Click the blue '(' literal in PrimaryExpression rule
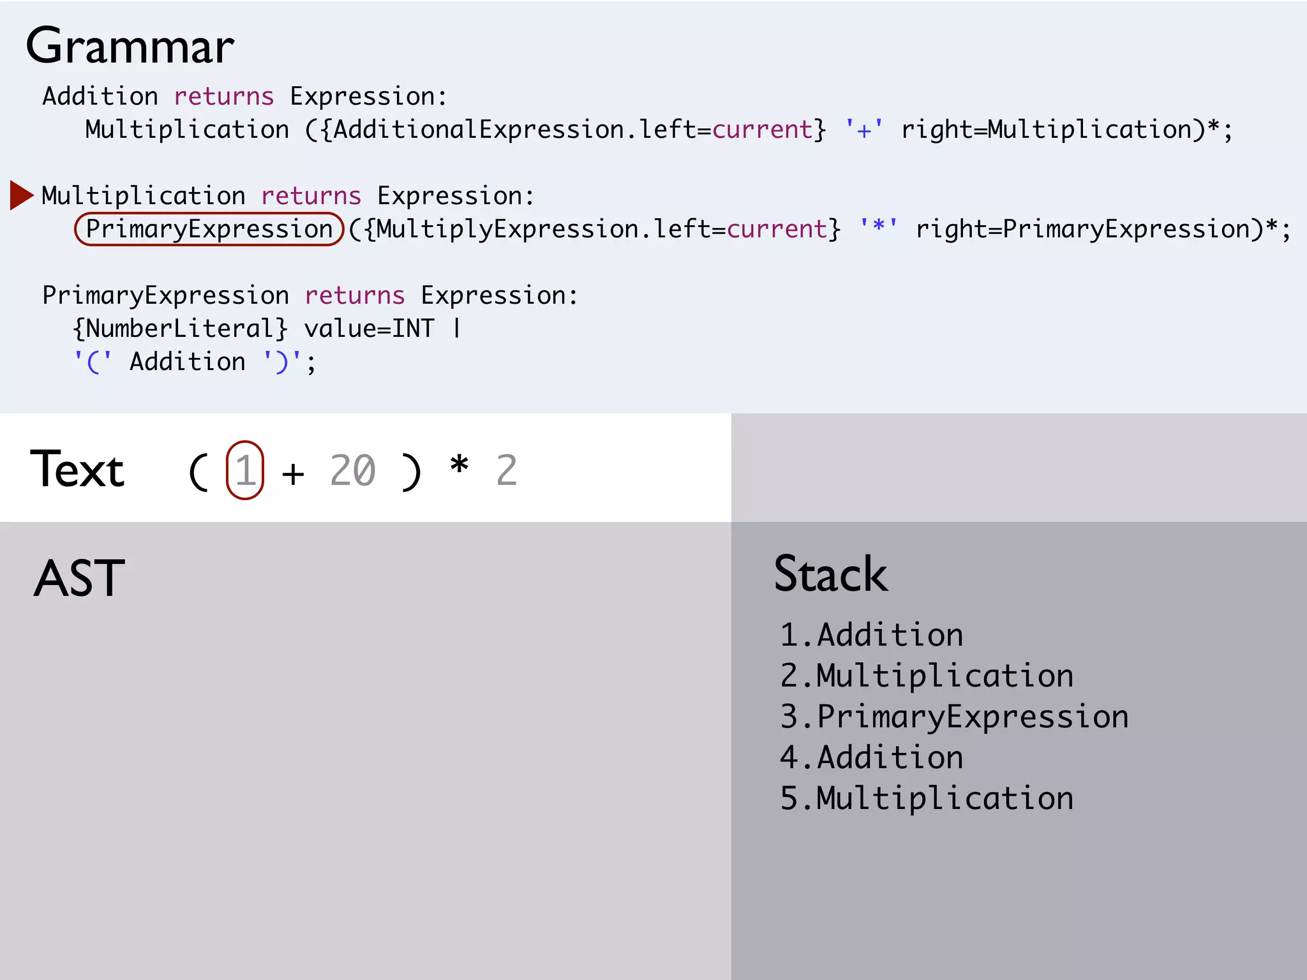This screenshot has width=1307, height=980. coord(93,362)
